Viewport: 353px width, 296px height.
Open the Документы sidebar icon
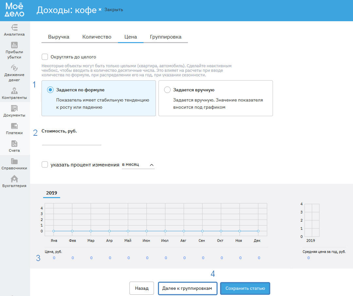[x=14, y=108]
